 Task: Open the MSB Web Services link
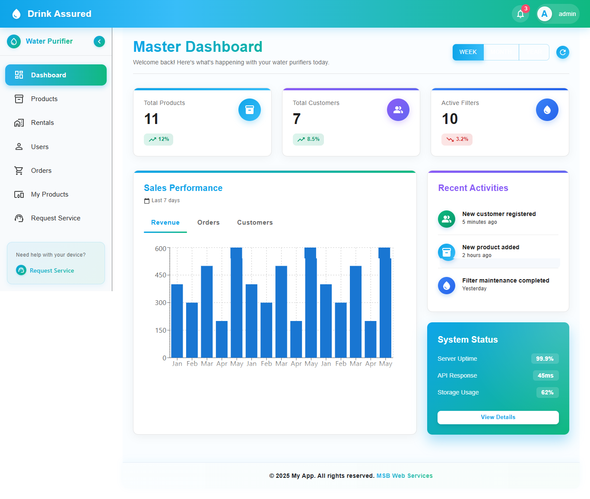pos(404,476)
